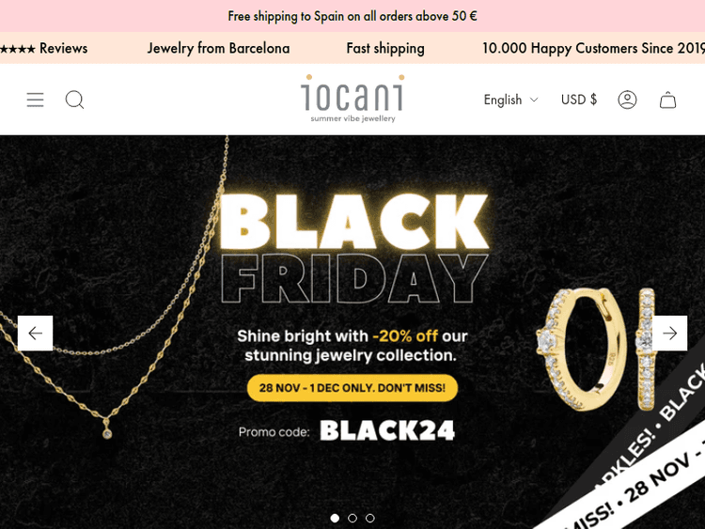This screenshot has height=529, width=705.
Task: Click Jewelry from Barcelona text
Action: (x=218, y=48)
